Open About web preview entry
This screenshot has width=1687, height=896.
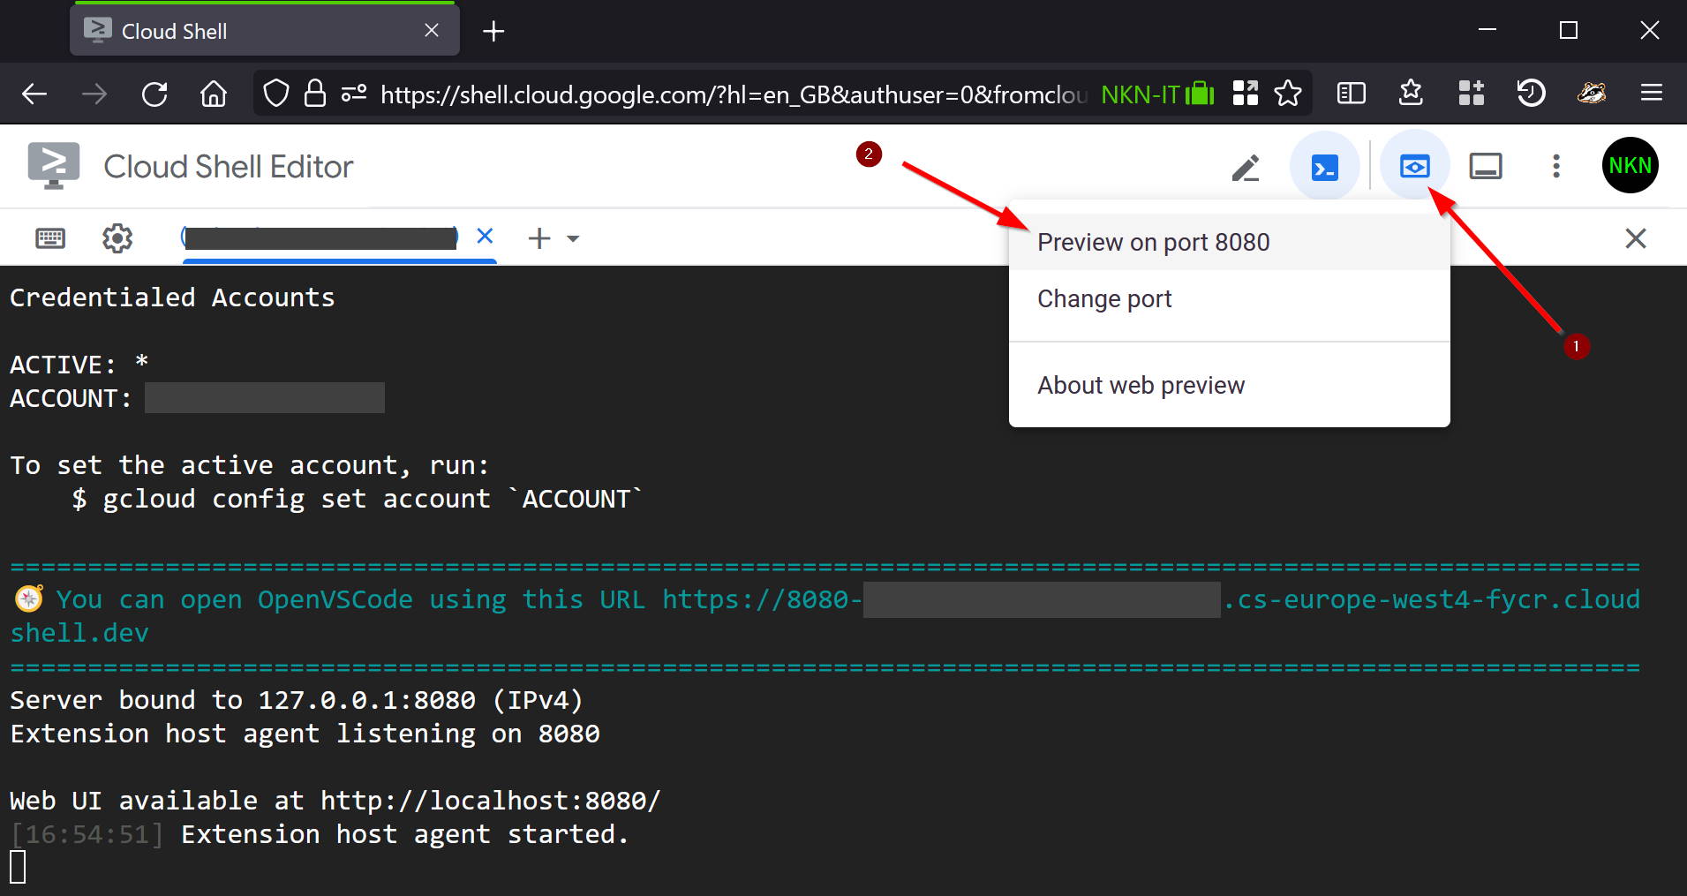[x=1229, y=385]
